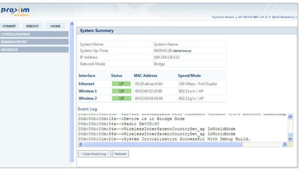The height and width of the screenshot is (170, 299).
Task: Click the Ethernet UP status indicator
Action: coord(121,84)
